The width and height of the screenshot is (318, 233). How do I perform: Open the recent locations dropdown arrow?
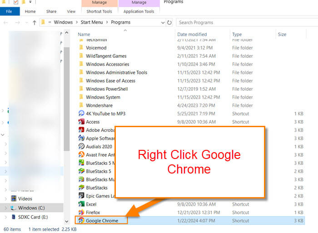(x=26, y=23)
